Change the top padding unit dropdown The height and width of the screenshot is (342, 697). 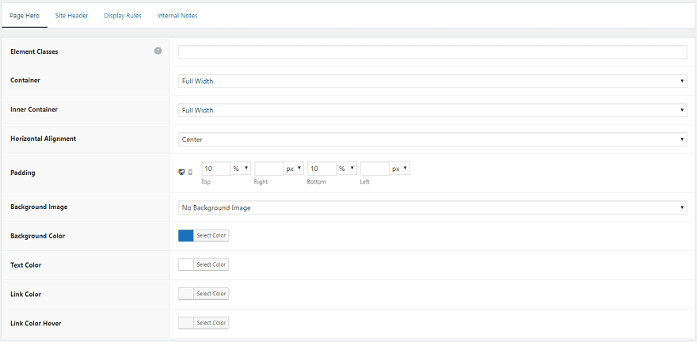[x=241, y=169]
